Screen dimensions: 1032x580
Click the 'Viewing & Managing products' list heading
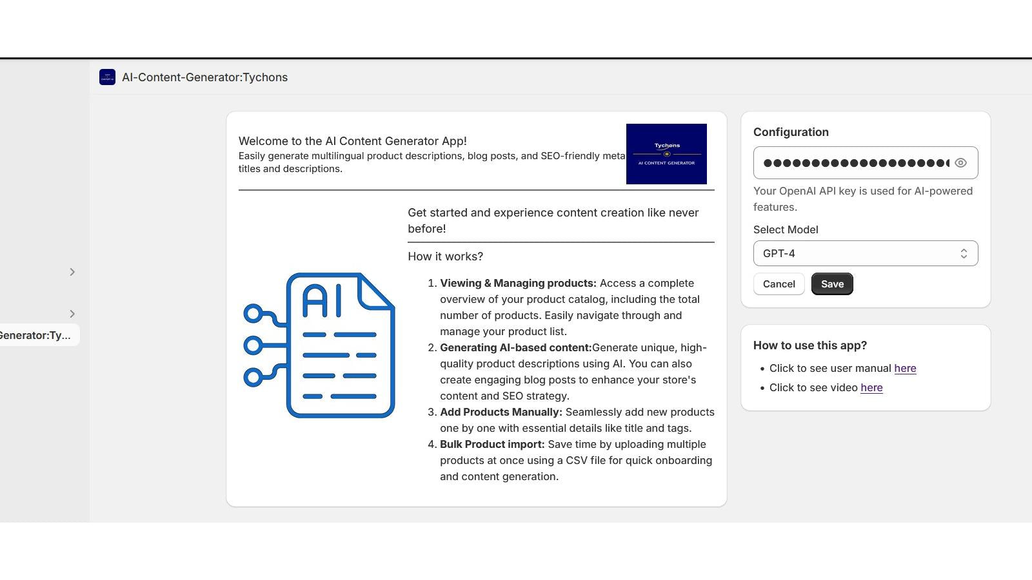(518, 283)
